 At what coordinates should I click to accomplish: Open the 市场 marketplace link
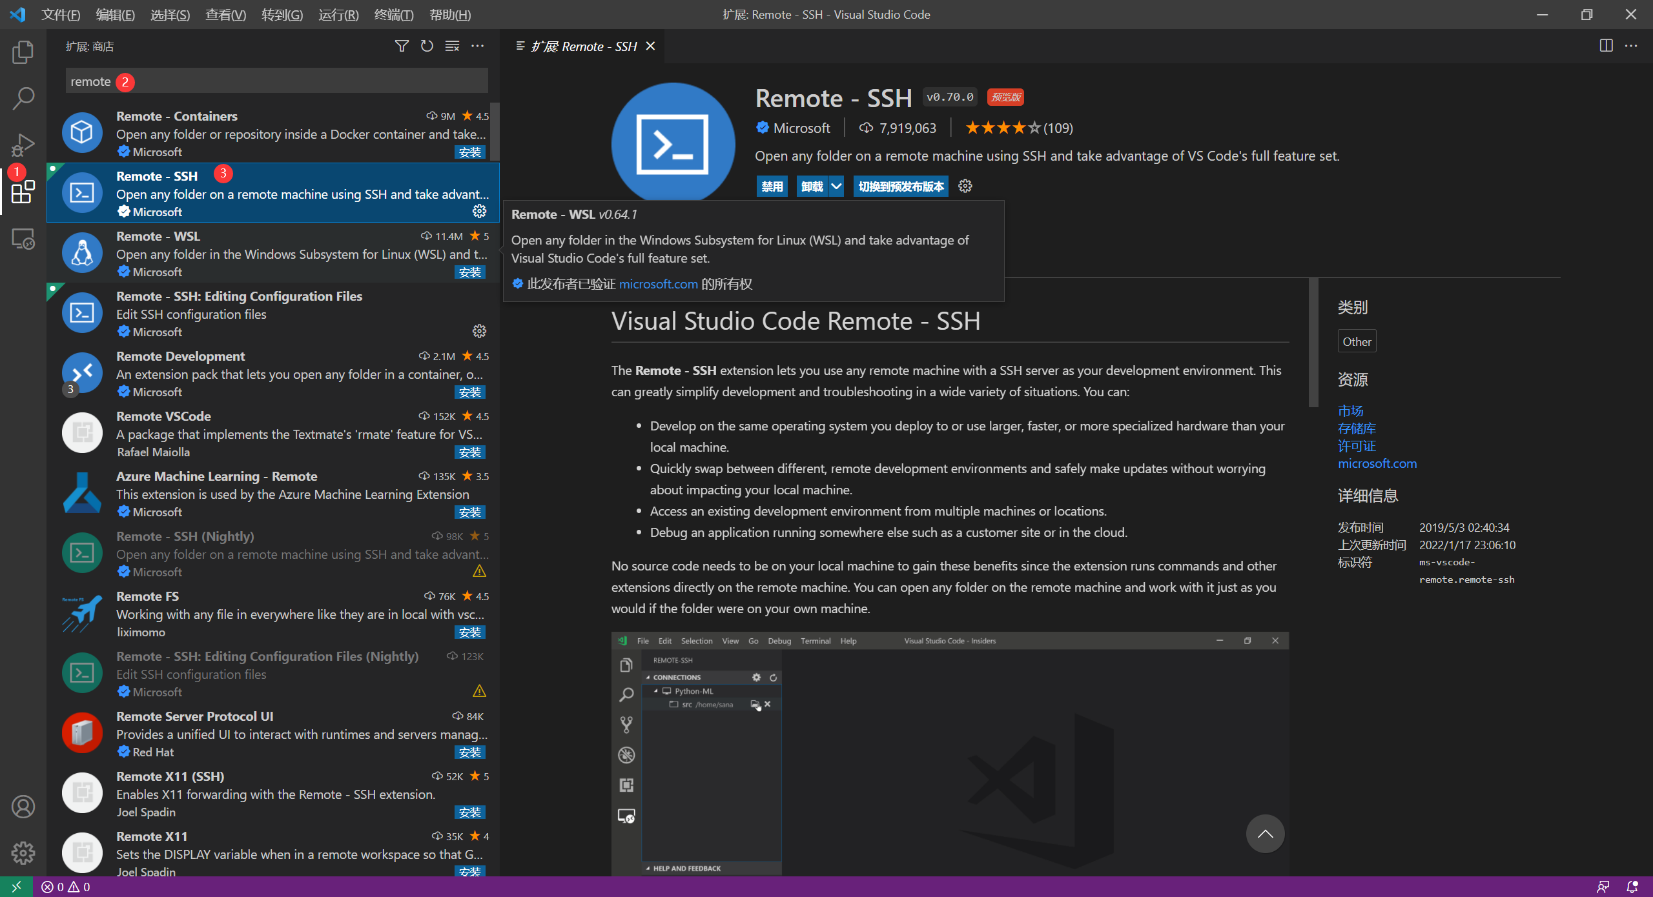point(1350,410)
